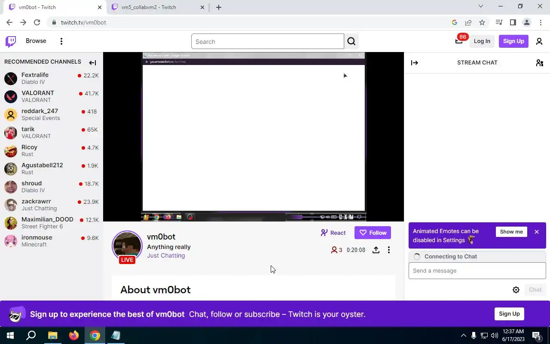This screenshot has height=344, width=550.
Task: Open the zackrawrr channel
Action: click(x=52, y=205)
